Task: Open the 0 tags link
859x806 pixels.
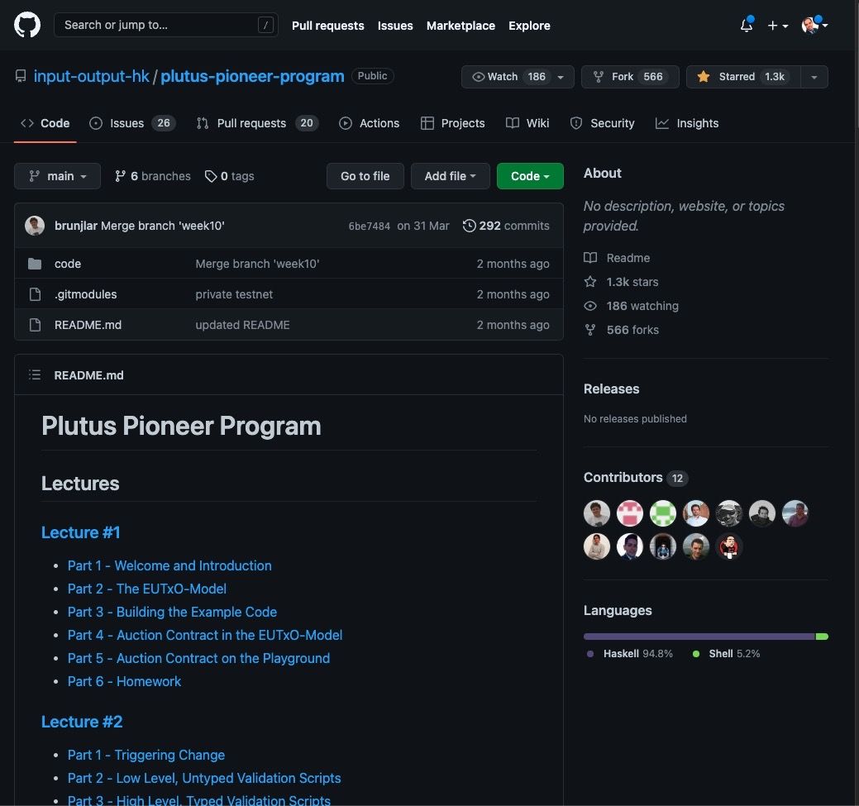Action: click(x=230, y=176)
